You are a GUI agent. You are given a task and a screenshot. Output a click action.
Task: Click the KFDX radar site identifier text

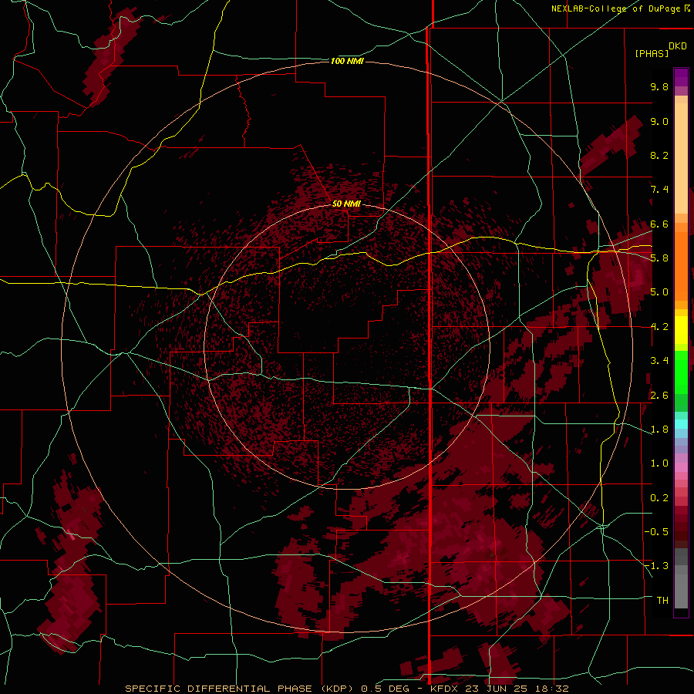(x=445, y=689)
